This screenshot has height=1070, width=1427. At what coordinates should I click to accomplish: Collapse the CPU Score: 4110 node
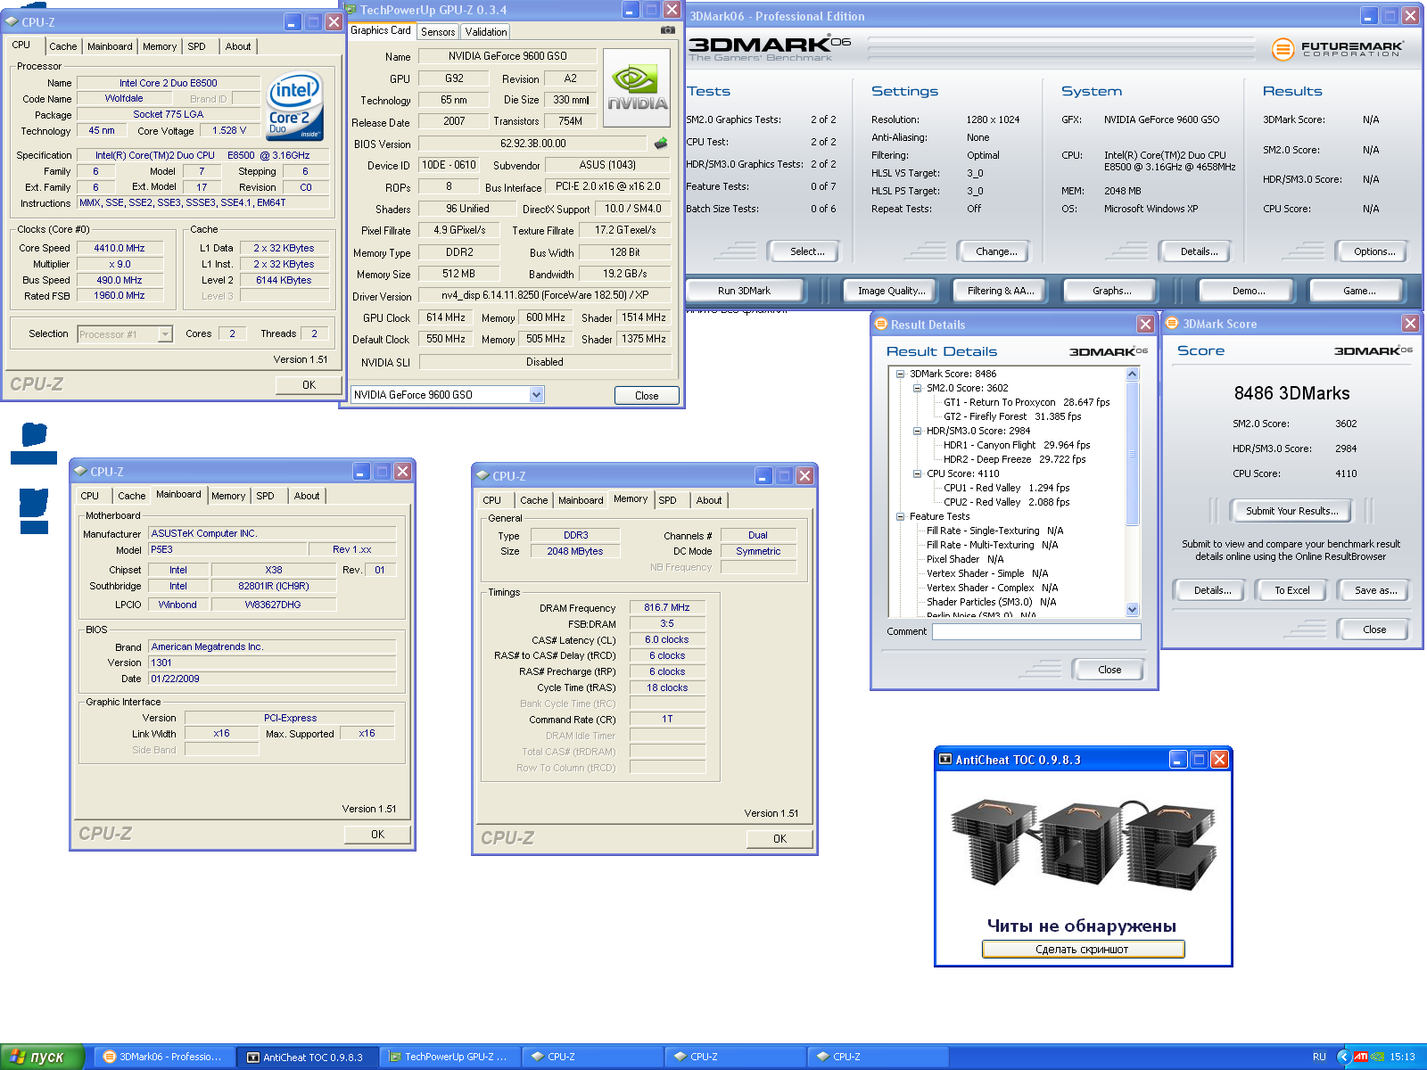click(917, 473)
